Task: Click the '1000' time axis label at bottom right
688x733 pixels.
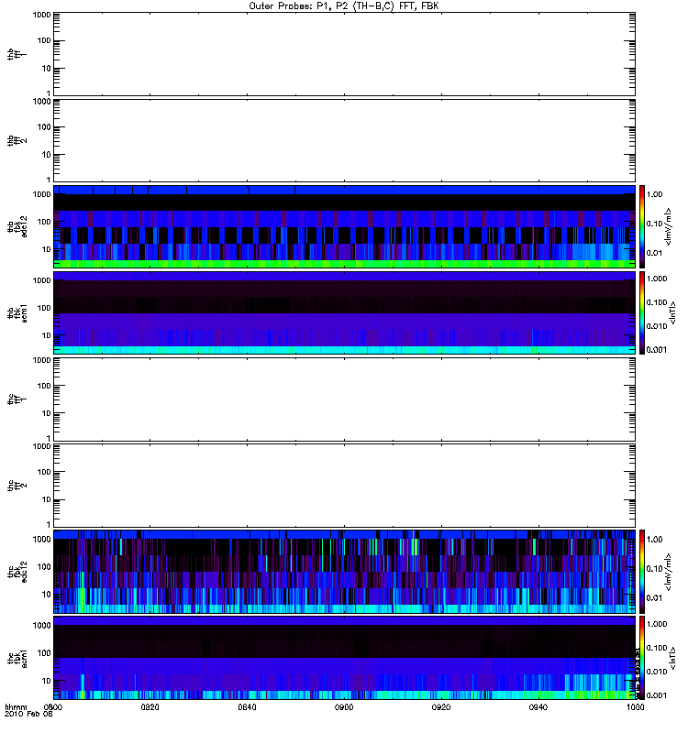Action: pyautogui.click(x=635, y=706)
